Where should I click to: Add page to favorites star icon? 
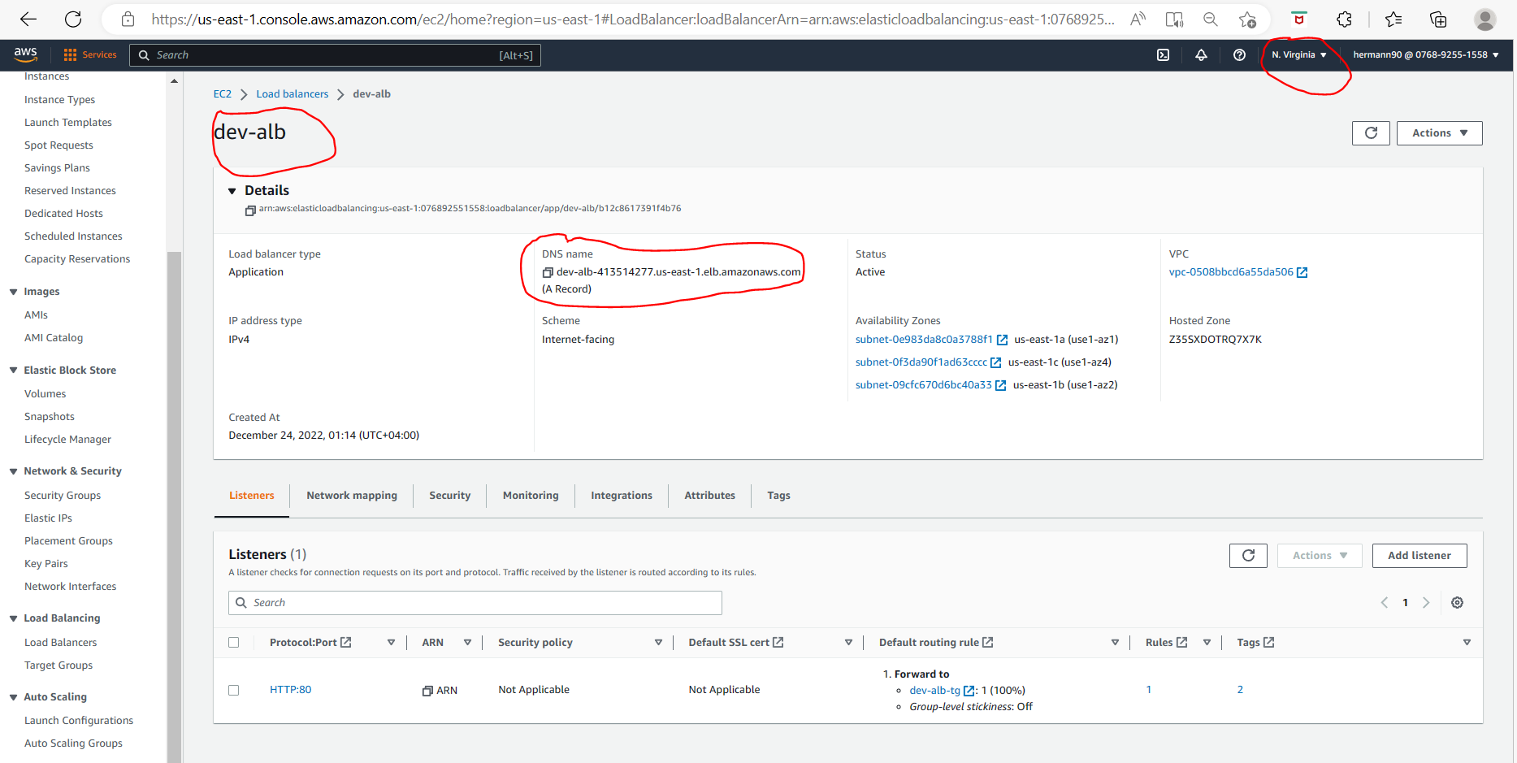click(1247, 19)
